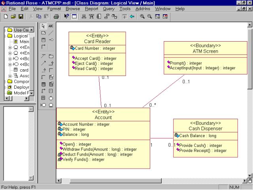Click the Copy toolbar icon
Screen dimensions: 253x190
click(x=39, y=17)
